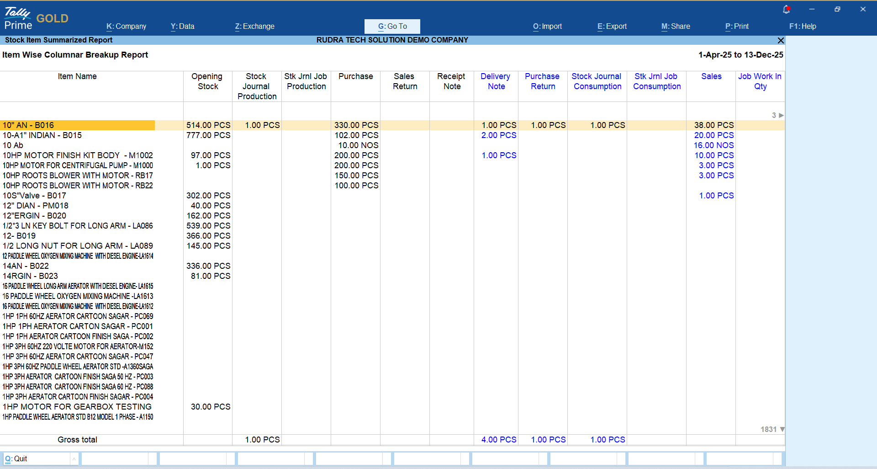Select the 10-A1" INDIAN - B015 item
The width and height of the screenshot is (877, 469).
(42, 135)
